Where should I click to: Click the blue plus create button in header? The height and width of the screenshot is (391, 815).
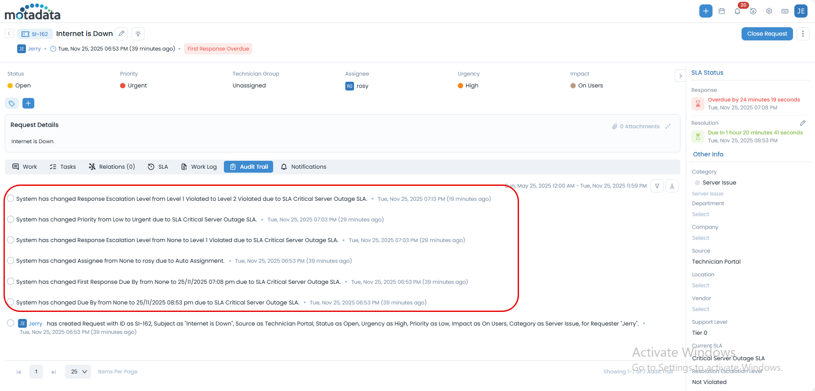pos(705,11)
